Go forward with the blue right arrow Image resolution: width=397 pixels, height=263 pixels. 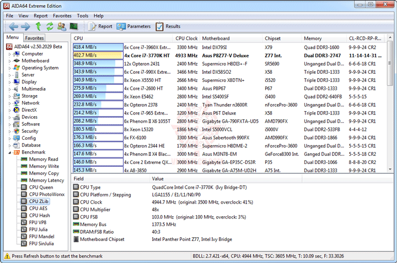pos(25,26)
